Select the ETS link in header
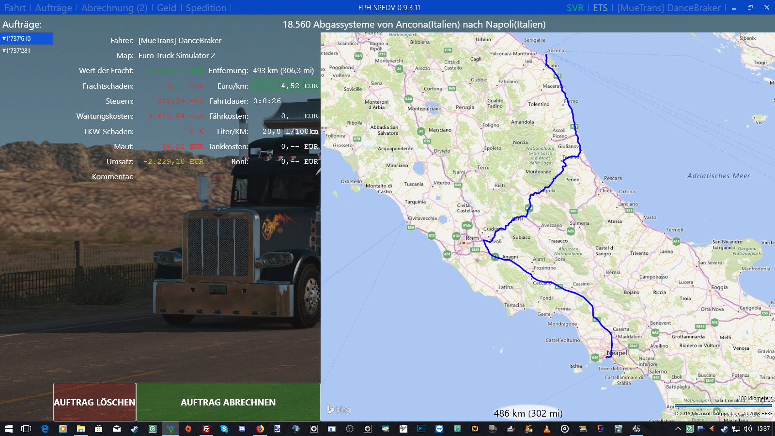This screenshot has width=775, height=436. (x=600, y=8)
